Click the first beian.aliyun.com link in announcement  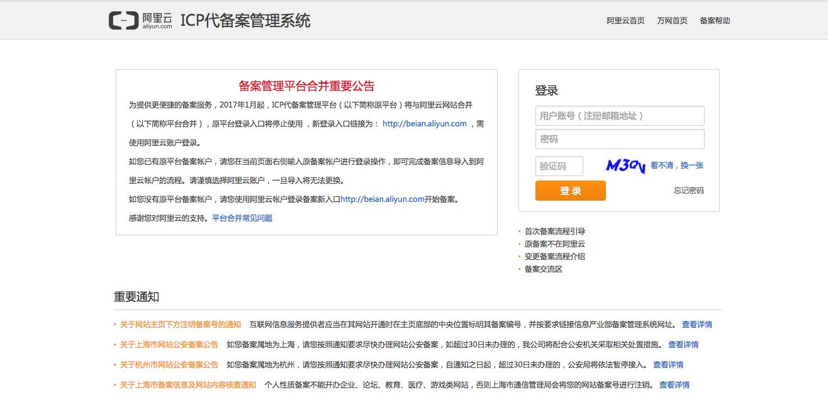424,124
